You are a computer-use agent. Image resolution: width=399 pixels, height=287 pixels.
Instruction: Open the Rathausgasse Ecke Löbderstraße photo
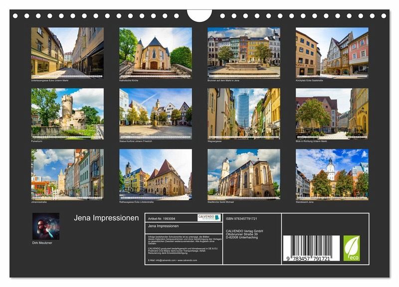point(156,174)
